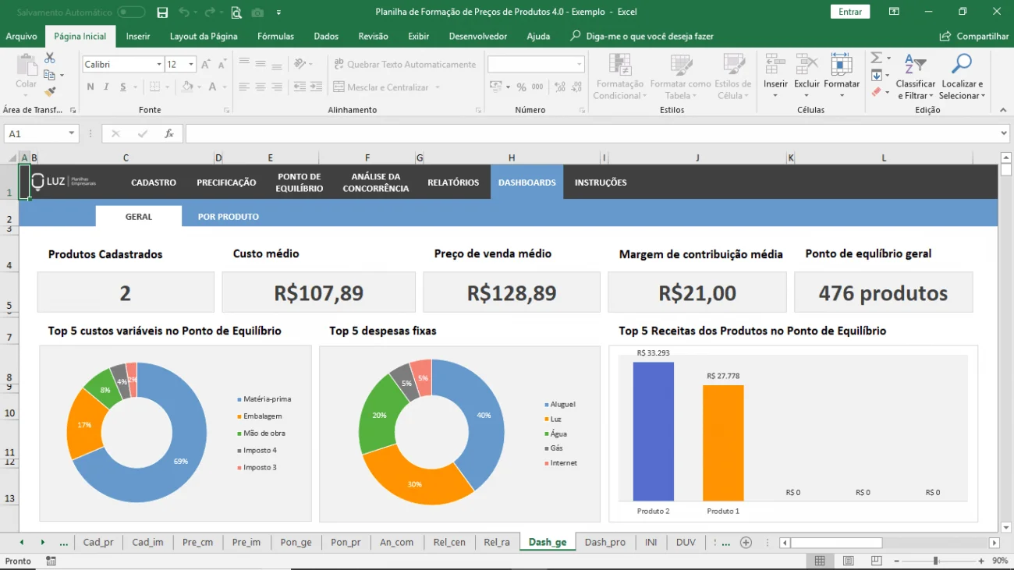Increase font size with large A icon
This screenshot has width=1014, height=570.
coord(206,65)
